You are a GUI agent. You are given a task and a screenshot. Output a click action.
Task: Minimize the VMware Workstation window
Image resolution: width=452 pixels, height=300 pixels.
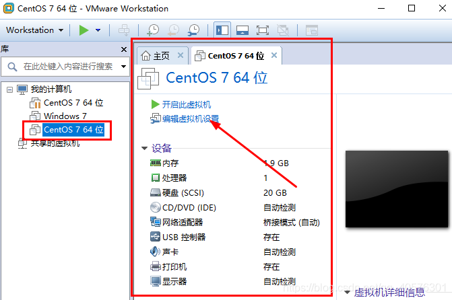click(381, 8)
